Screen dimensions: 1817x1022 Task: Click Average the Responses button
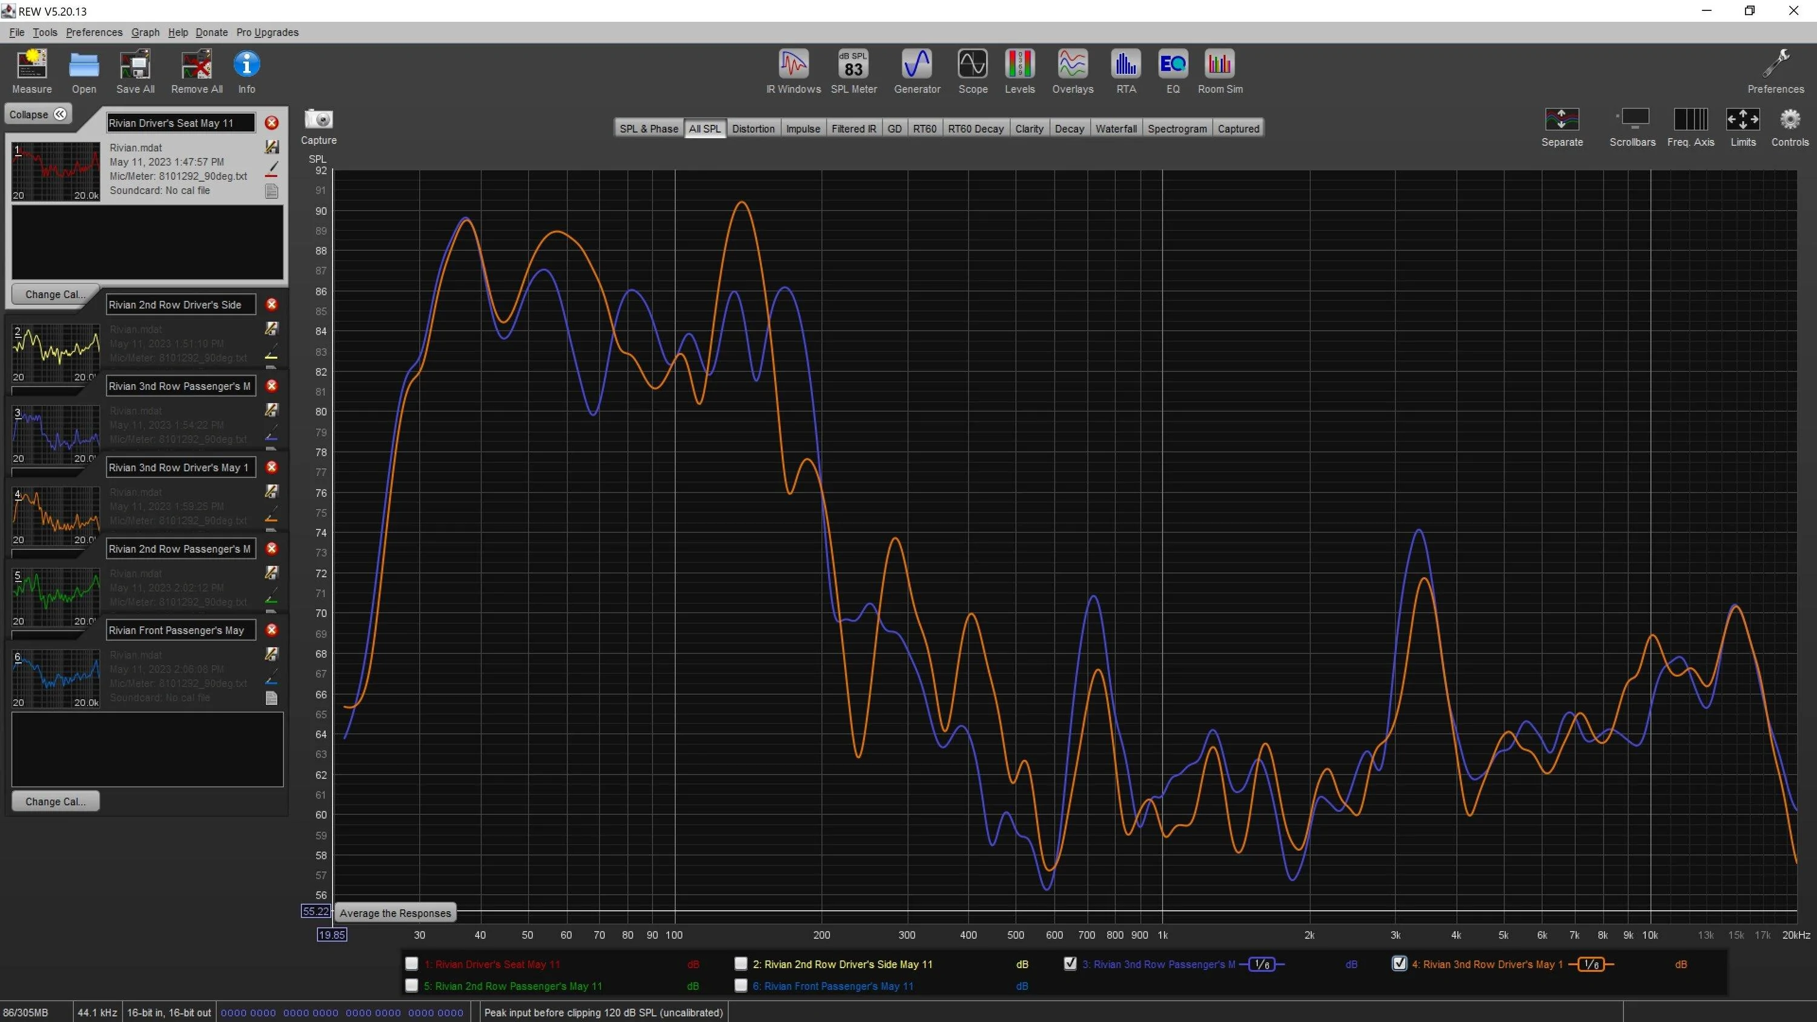395,912
